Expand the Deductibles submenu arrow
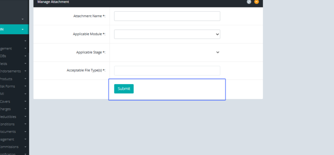 point(25,117)
